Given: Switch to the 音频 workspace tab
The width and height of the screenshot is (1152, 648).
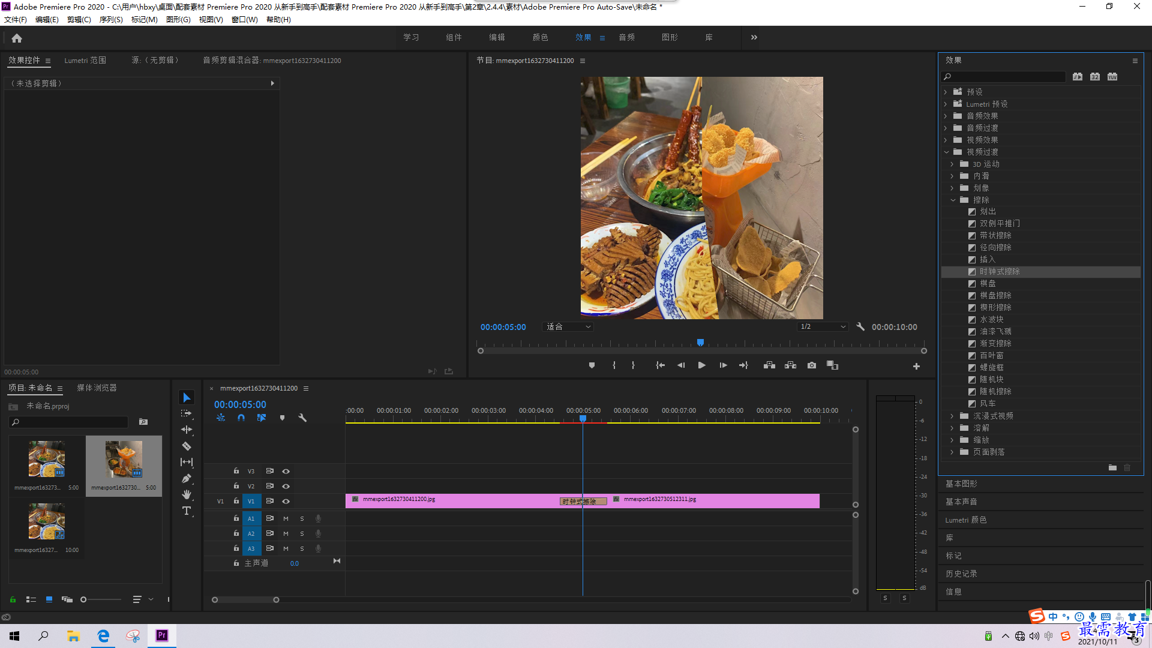Looking at the screenshot, I should point(626,37).
